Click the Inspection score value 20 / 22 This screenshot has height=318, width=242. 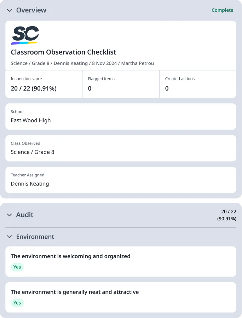pos(34,89)
